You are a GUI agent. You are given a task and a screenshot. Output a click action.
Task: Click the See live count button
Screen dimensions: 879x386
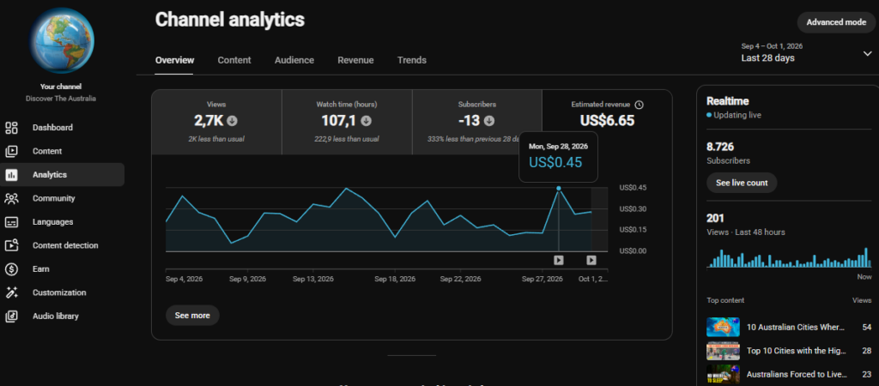tap(742, 183)
